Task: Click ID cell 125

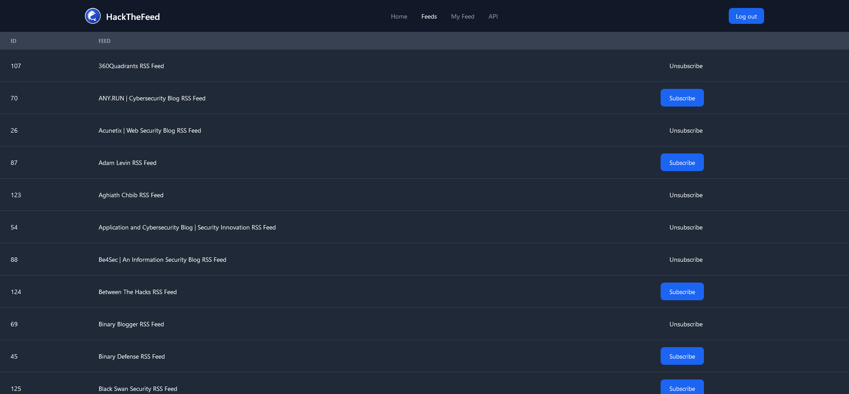Action: tap(16, 389)
